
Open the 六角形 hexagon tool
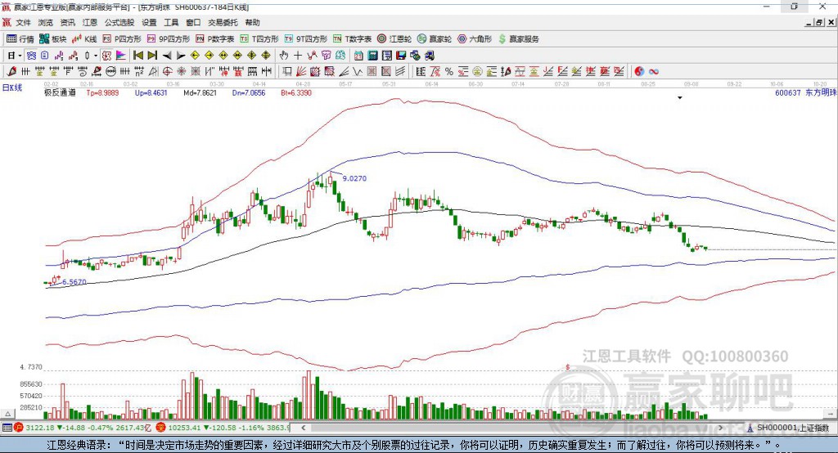pyautogui.click(x=475, y=39)
